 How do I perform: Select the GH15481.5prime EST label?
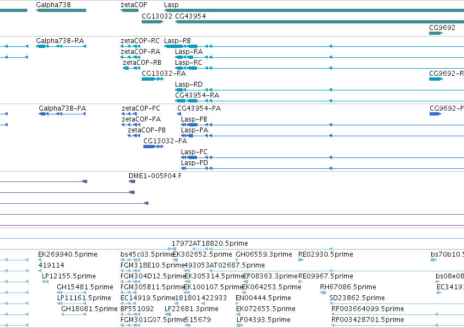85,287
